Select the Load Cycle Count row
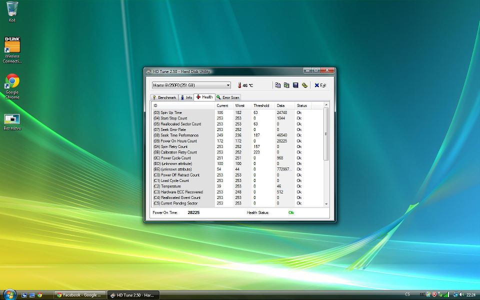Screen dimensions: 480x300 point(237,180)
